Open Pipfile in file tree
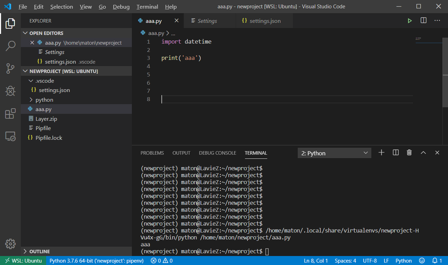The height and width of the screenshot is (265, 448). 76,128
